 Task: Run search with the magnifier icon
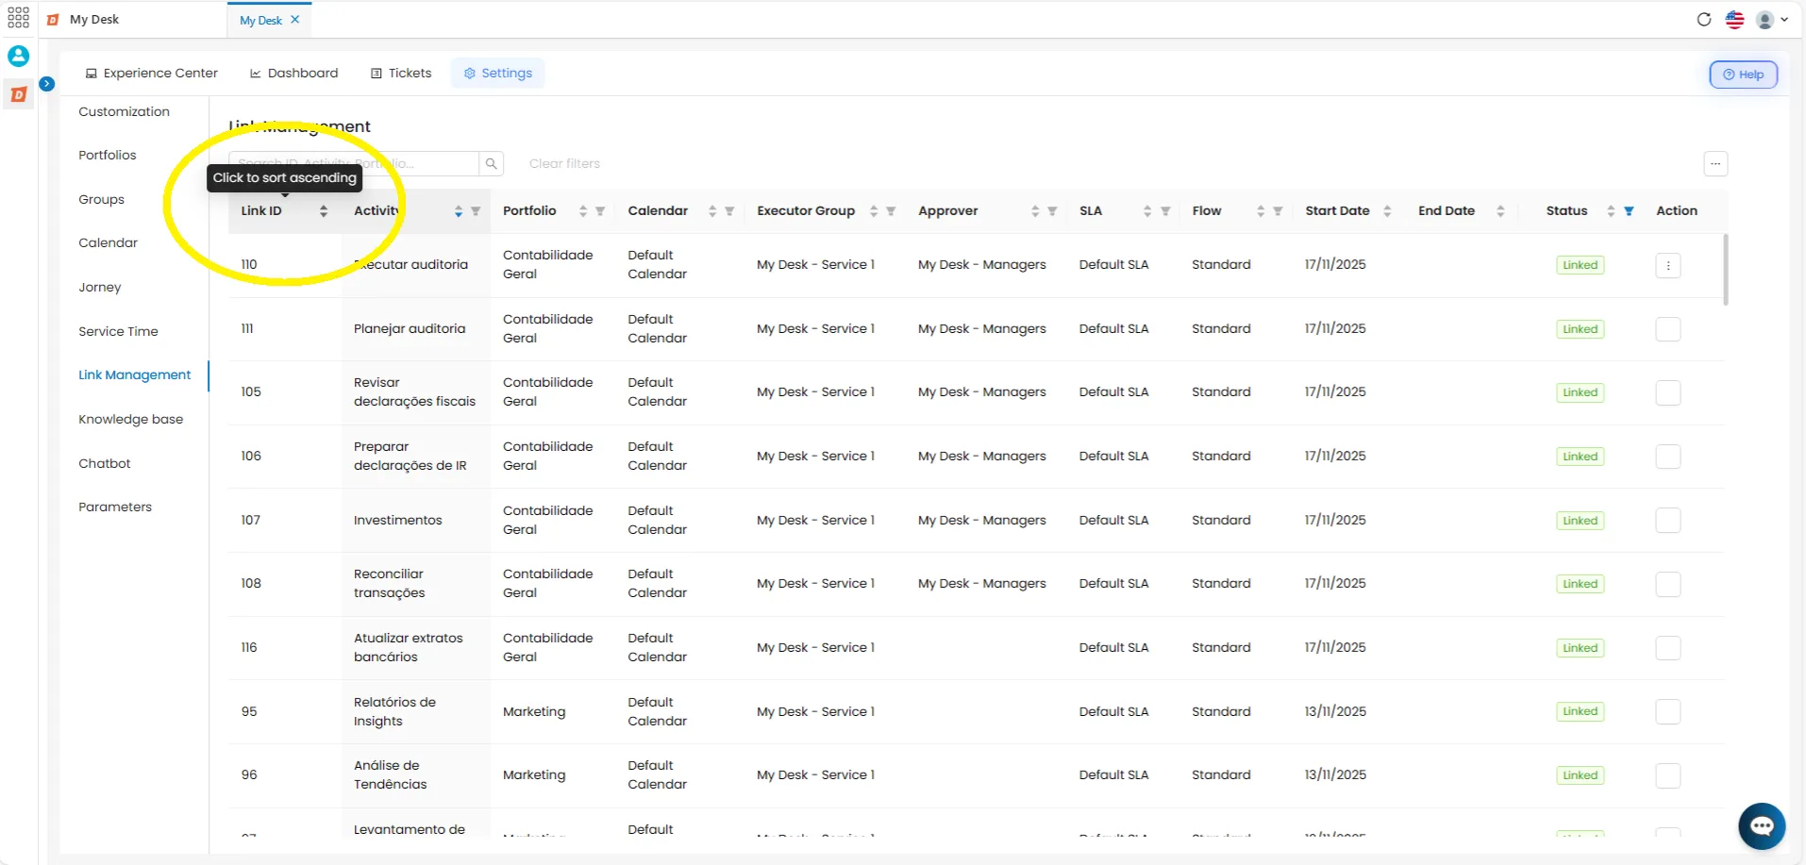tap(492, 164)
